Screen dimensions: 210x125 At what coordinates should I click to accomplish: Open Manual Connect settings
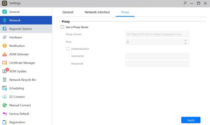click(x=26, y=105)
